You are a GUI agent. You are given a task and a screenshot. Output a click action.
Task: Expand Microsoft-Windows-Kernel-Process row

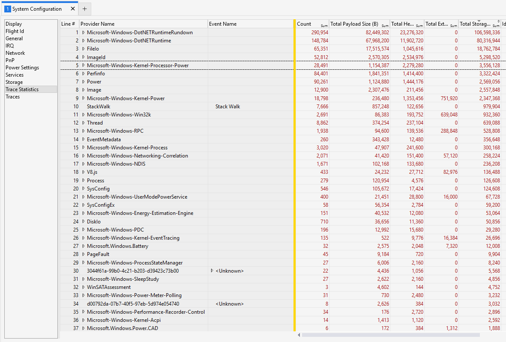tap(83, 148)
